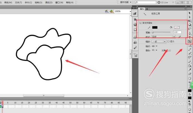This screenshot has width=193, height=113.
Task: Select the Deco tool
Action: pyautogui.click(x=190, y=57)
